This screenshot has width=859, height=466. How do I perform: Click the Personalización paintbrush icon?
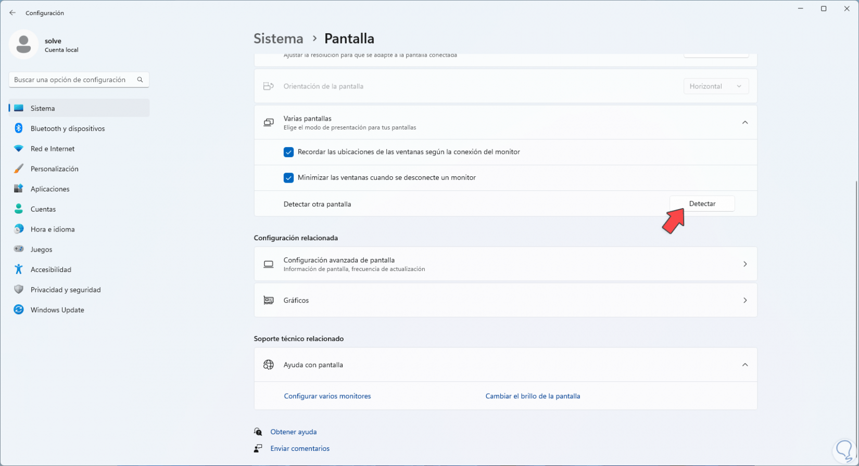(19, 169)
